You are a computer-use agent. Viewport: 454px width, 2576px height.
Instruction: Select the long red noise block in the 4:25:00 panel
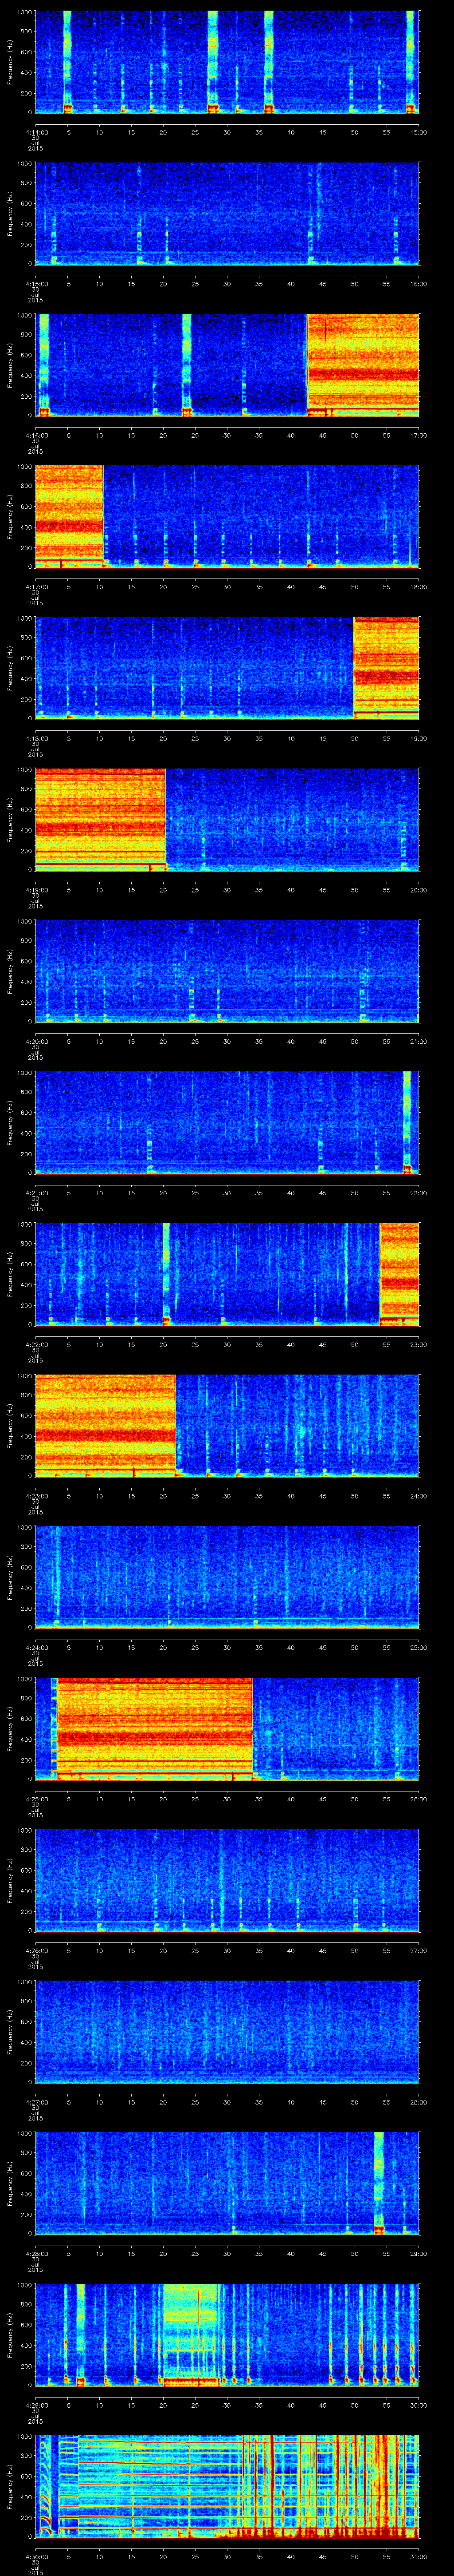156,1728
